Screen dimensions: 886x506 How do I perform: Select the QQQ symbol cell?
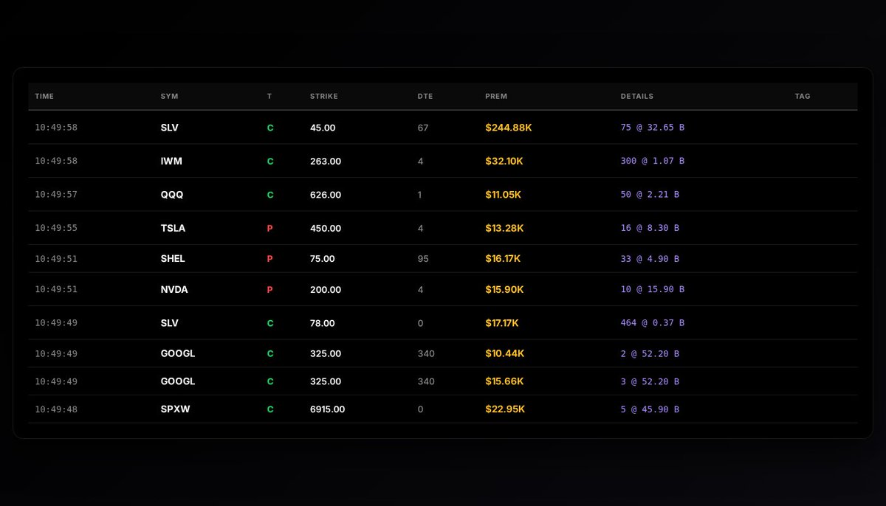point(172,195)
